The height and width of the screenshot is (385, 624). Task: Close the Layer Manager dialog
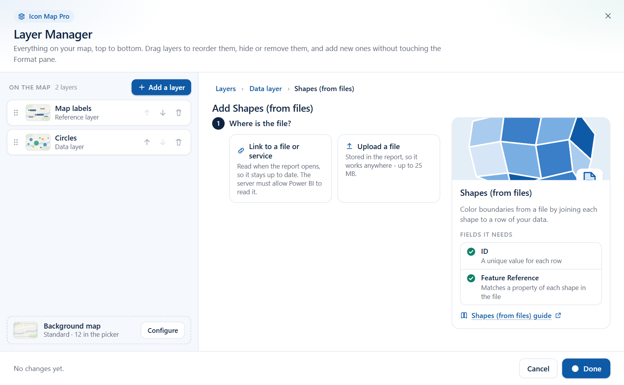click(608, 16)
